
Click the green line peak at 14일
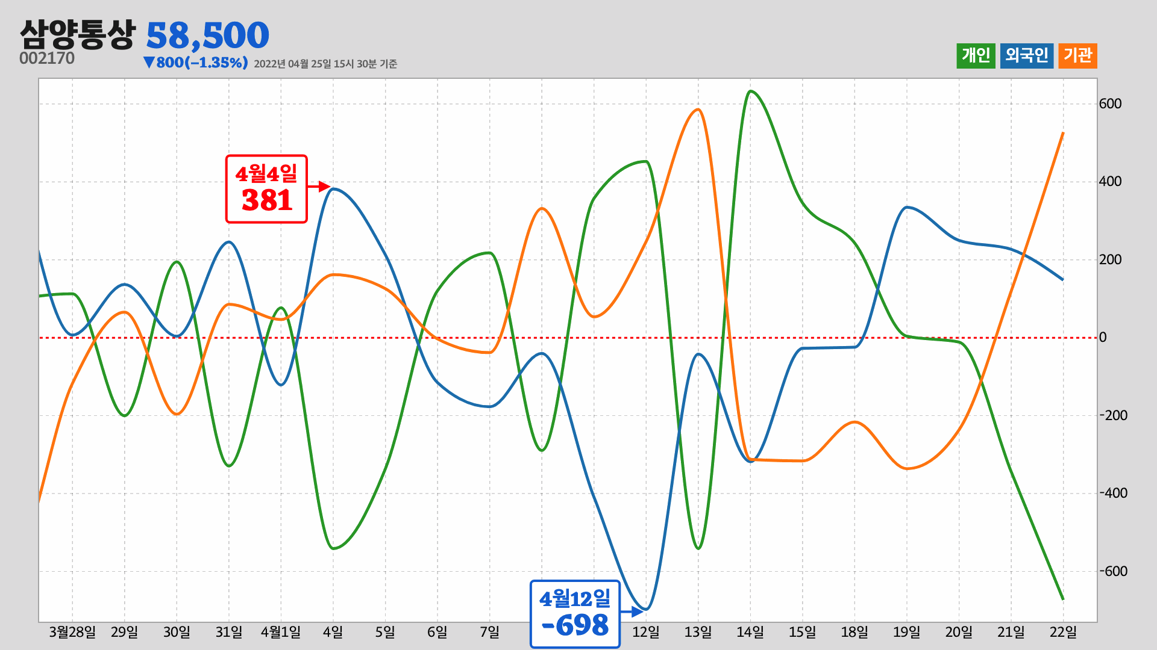750,91
